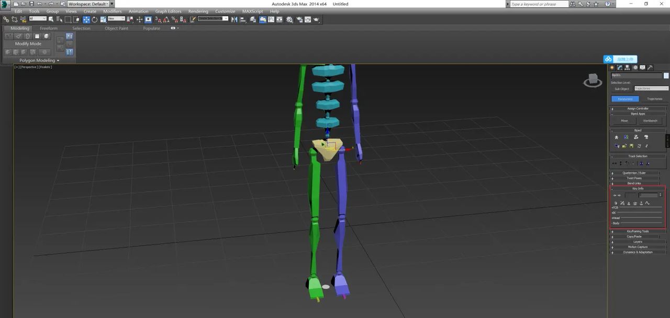The width and height of the screenshot is (670, 318).
Task: Expand the Keyframing Tools rollout
Action: [x=636, y=231]
